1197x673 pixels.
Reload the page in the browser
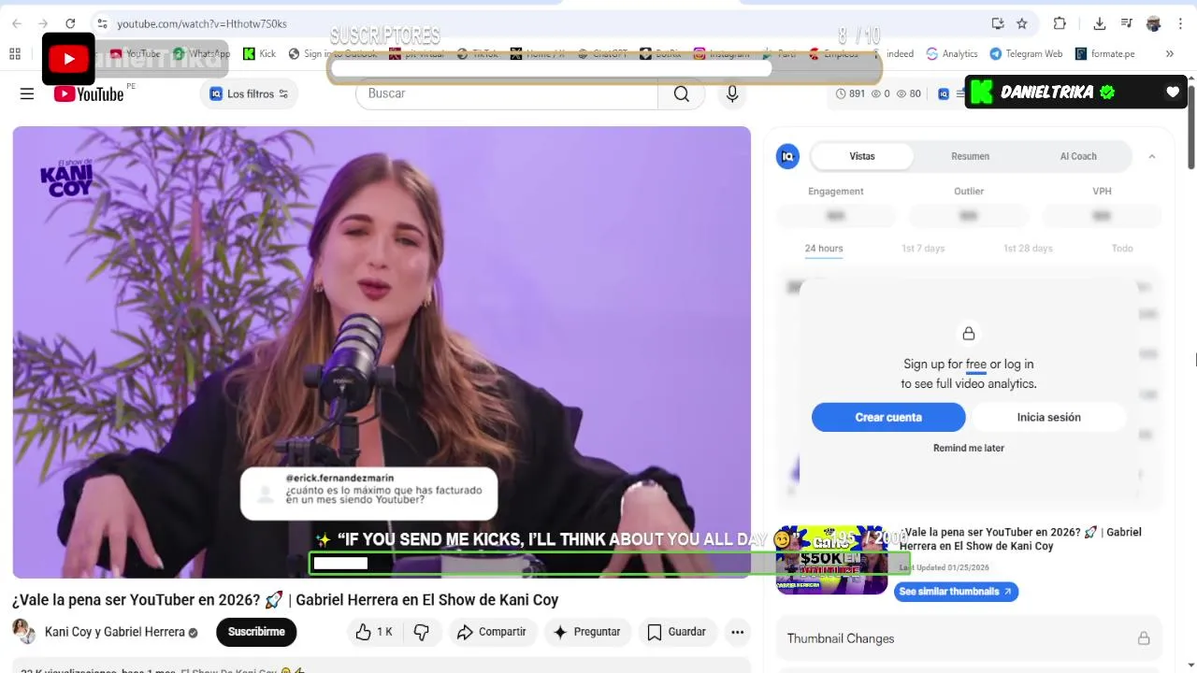(x=70, y=23)
